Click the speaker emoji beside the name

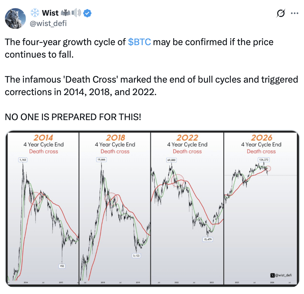pos(77,14)
